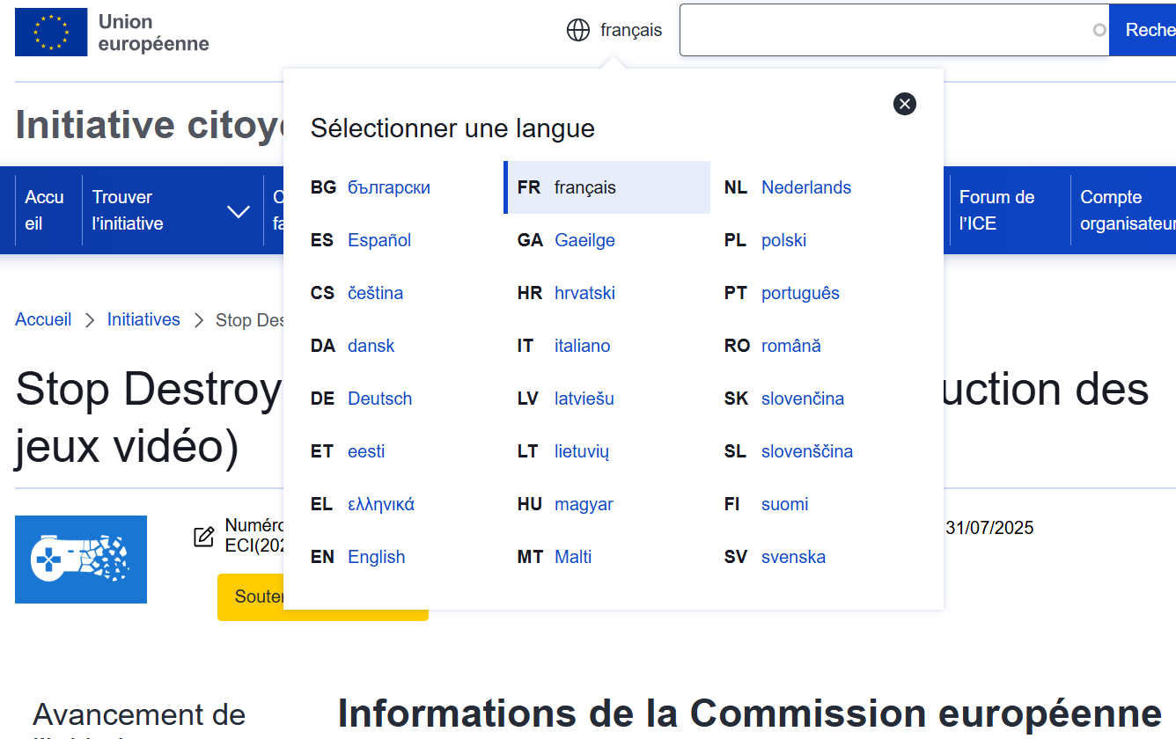Select svenska language
This screenshot has height=739, width=1176.
[793, 557]
